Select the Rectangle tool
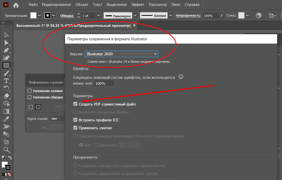282x180 pixels. (6, 65)
